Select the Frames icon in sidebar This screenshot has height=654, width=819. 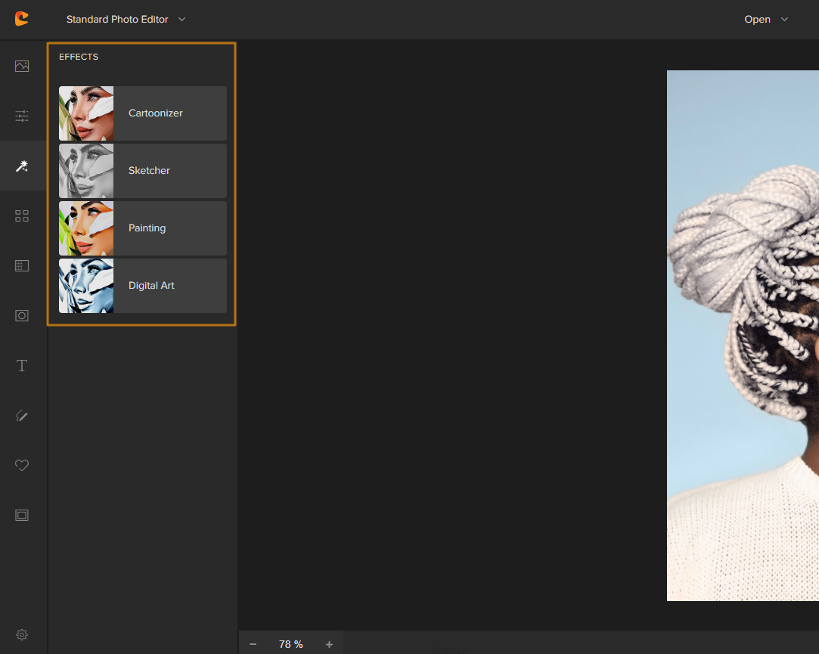click(22, 516)
